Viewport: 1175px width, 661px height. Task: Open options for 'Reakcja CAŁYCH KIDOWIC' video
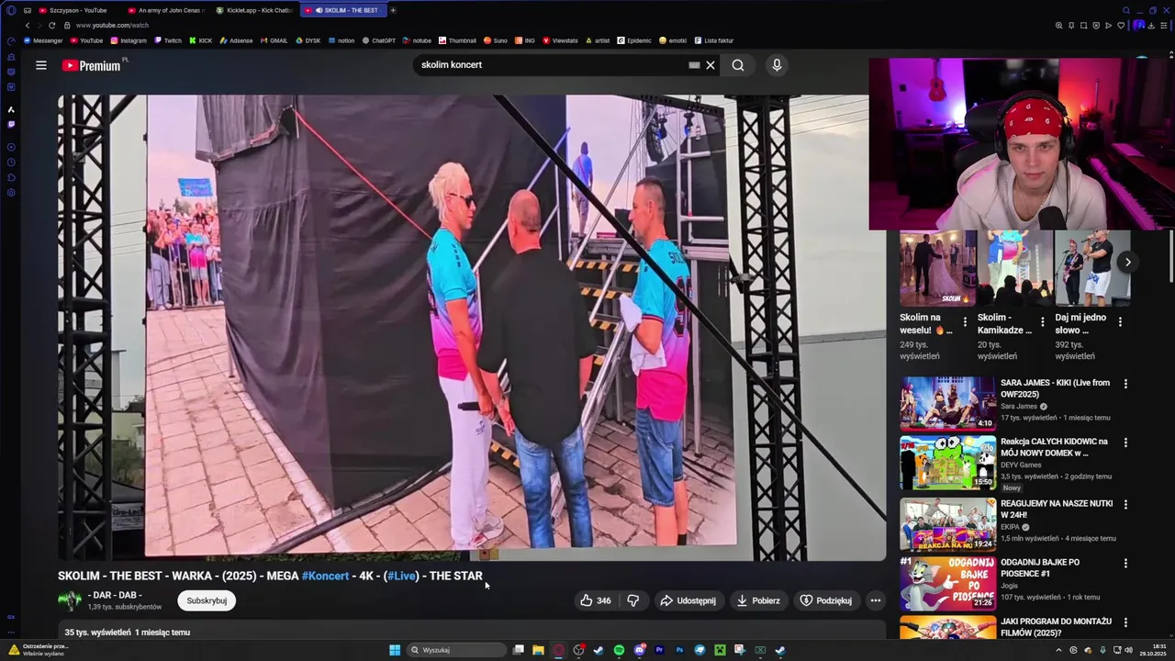pyautogui.click(x=1125, y=443)
